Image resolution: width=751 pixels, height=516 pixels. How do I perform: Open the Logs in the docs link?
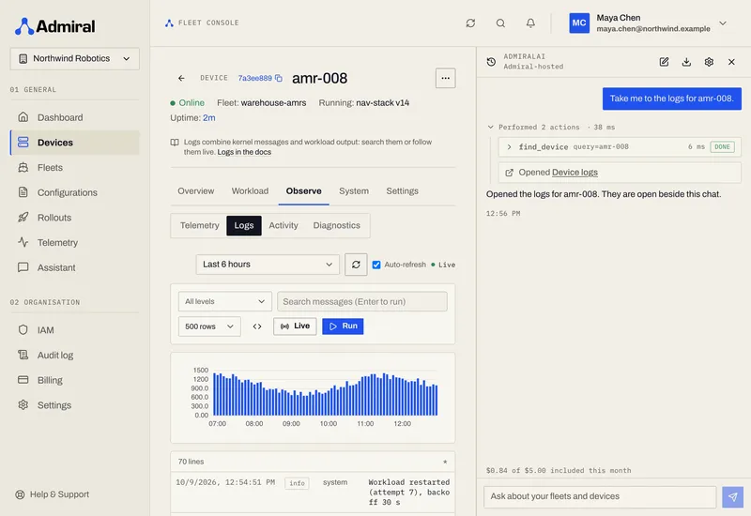244,152
